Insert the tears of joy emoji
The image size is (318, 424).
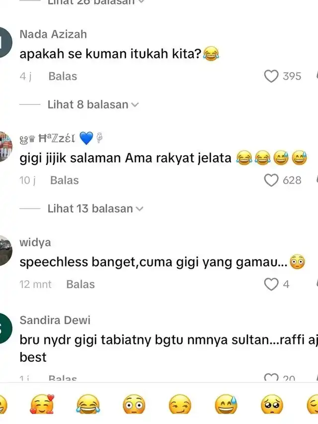coord(88,405)
